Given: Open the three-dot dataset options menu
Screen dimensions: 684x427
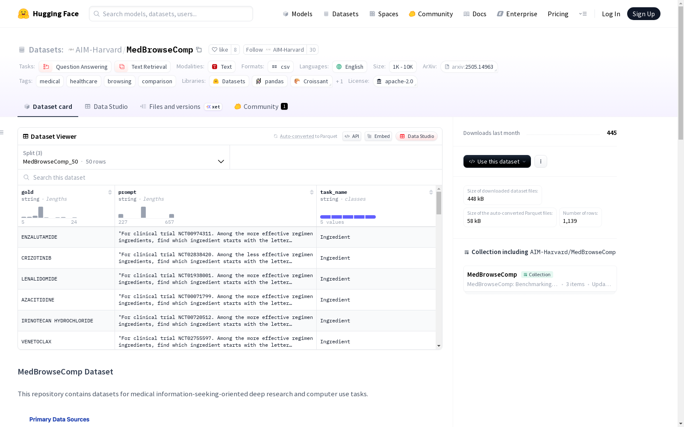Looking at the screenshot, I should point(541,161).
